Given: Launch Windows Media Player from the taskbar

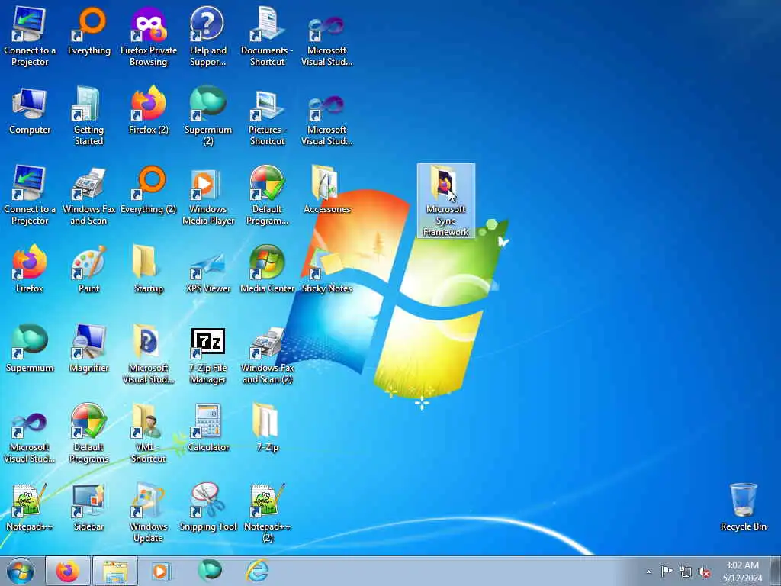Looking at the screenshot, I should [x=160, y=571].
